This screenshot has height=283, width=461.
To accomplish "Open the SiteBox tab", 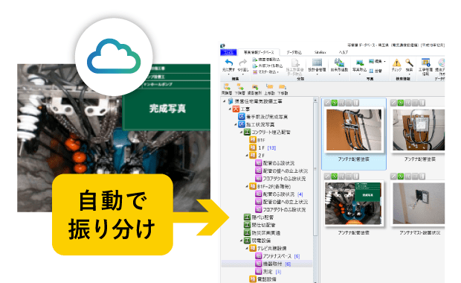I will [x=320, y=52].
